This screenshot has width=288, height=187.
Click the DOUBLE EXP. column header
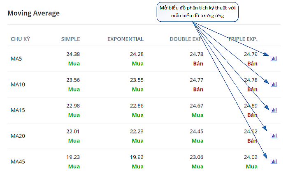186,39
